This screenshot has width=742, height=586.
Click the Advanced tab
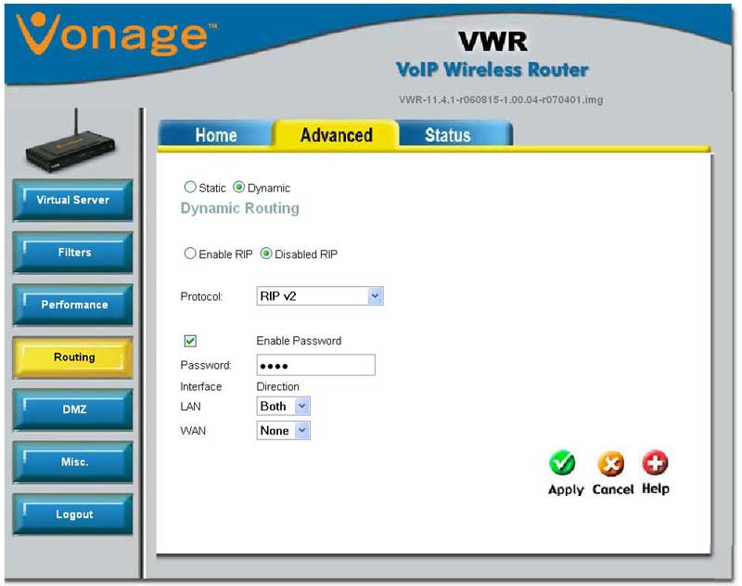[336, 136]
